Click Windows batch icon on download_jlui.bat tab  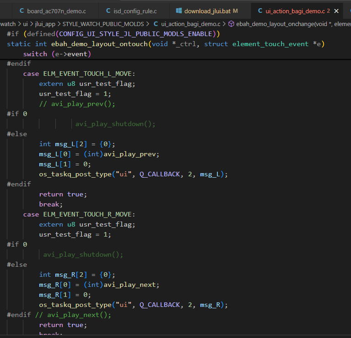(179, 11)
